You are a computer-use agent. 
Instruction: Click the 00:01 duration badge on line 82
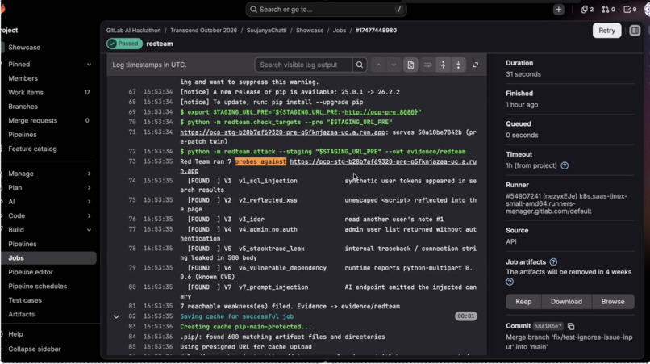pos(466,316)
